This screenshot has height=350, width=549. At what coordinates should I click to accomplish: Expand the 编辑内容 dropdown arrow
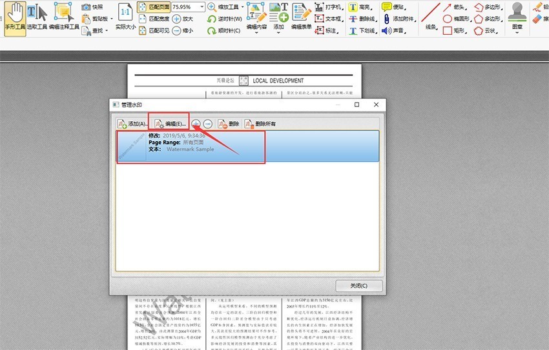coord(256,33)
